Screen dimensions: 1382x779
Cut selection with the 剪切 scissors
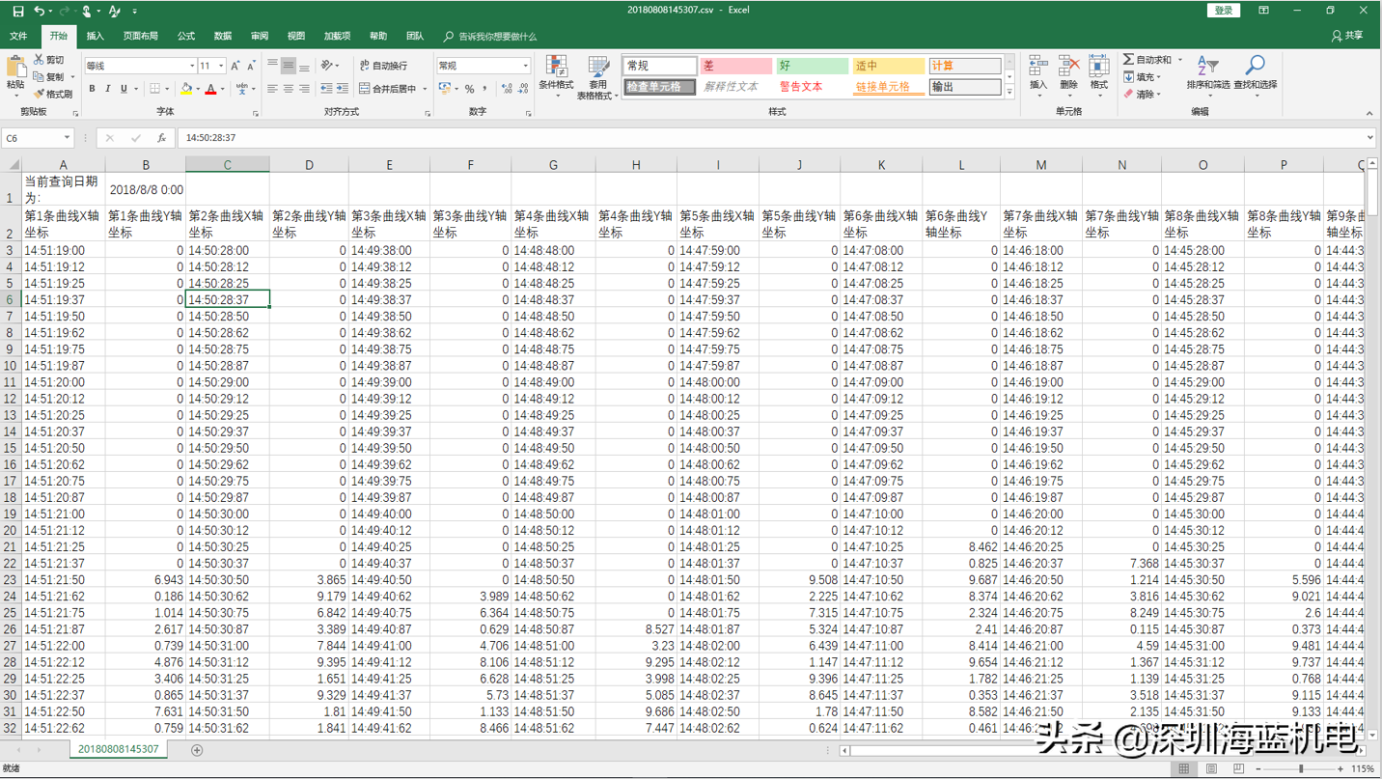click(48, 60)
